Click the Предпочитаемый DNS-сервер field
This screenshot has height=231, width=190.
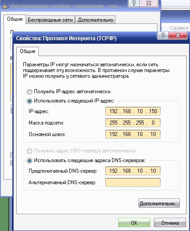pos(133,171)
